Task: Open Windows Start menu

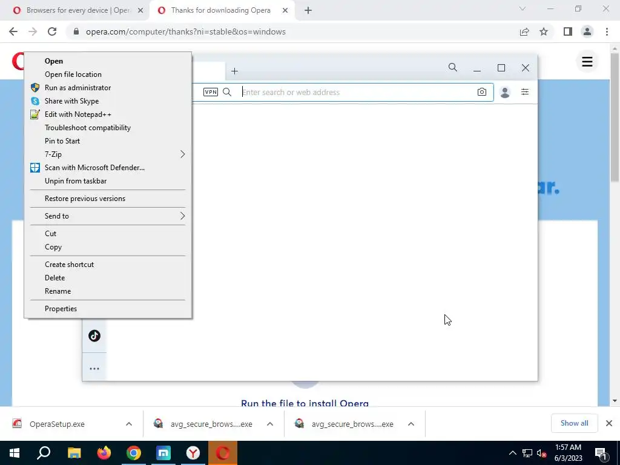Action: 15,453
